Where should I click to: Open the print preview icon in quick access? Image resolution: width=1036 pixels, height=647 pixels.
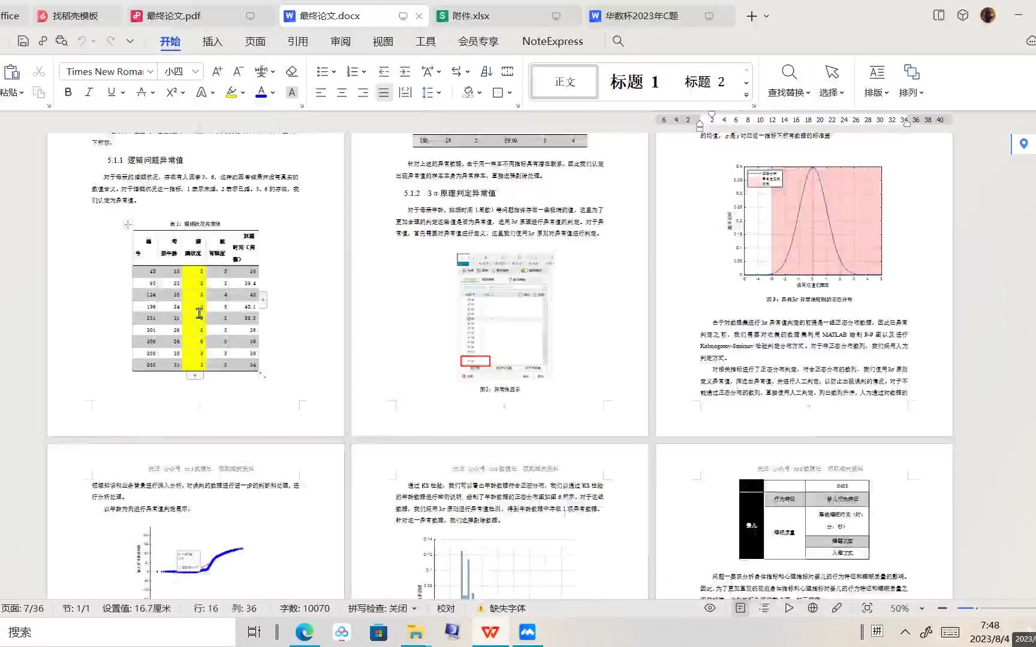[61, 41]
